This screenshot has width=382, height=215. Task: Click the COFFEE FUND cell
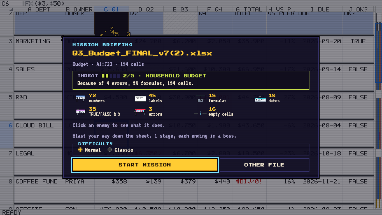[x=39, y=190]
